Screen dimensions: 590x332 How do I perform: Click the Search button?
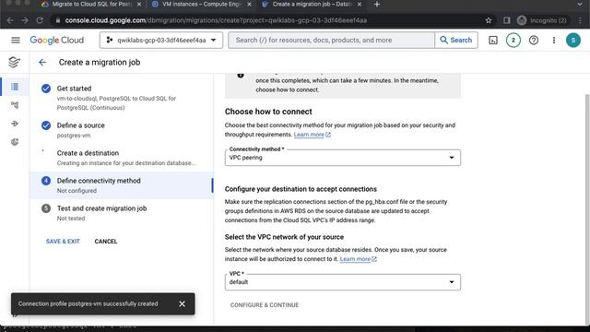(x=456, y=40)
